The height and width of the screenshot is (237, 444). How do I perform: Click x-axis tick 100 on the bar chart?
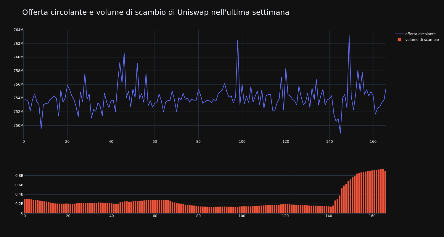pos(242,216)
